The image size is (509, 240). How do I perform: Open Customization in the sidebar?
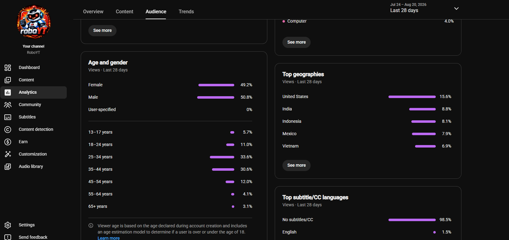(x=33, y=154)
